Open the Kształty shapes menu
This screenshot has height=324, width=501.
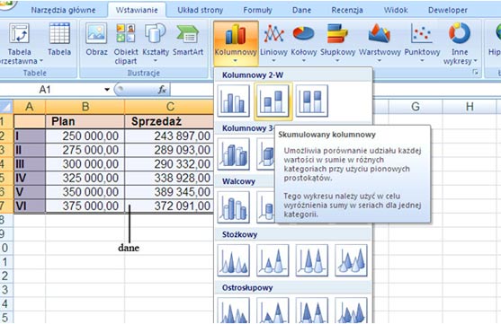coord(156,43)
